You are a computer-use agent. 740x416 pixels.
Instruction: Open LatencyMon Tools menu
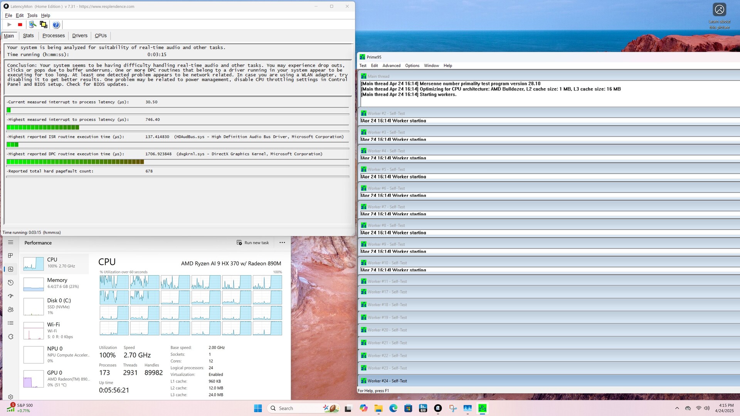tap(32, 15)
